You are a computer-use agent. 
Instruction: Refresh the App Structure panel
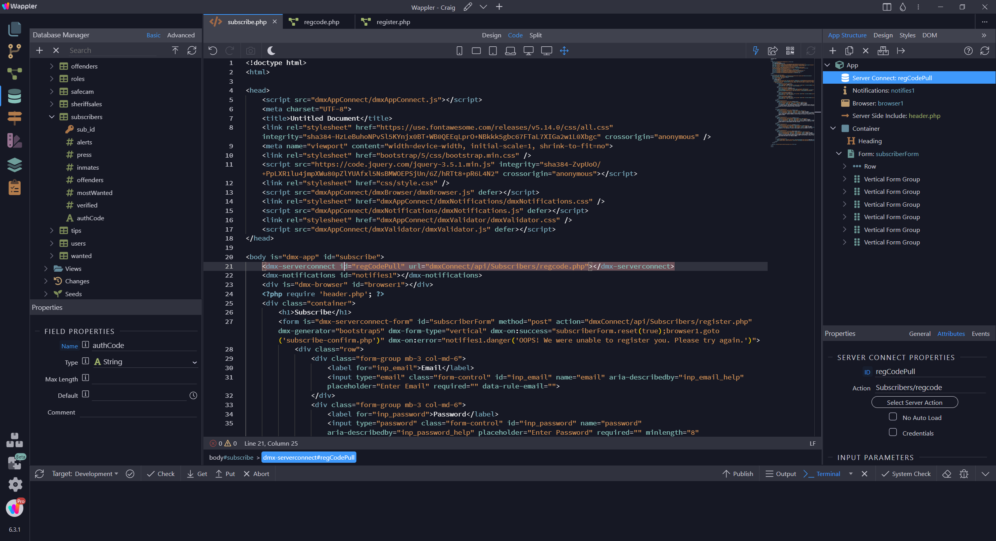click(985, 51)
